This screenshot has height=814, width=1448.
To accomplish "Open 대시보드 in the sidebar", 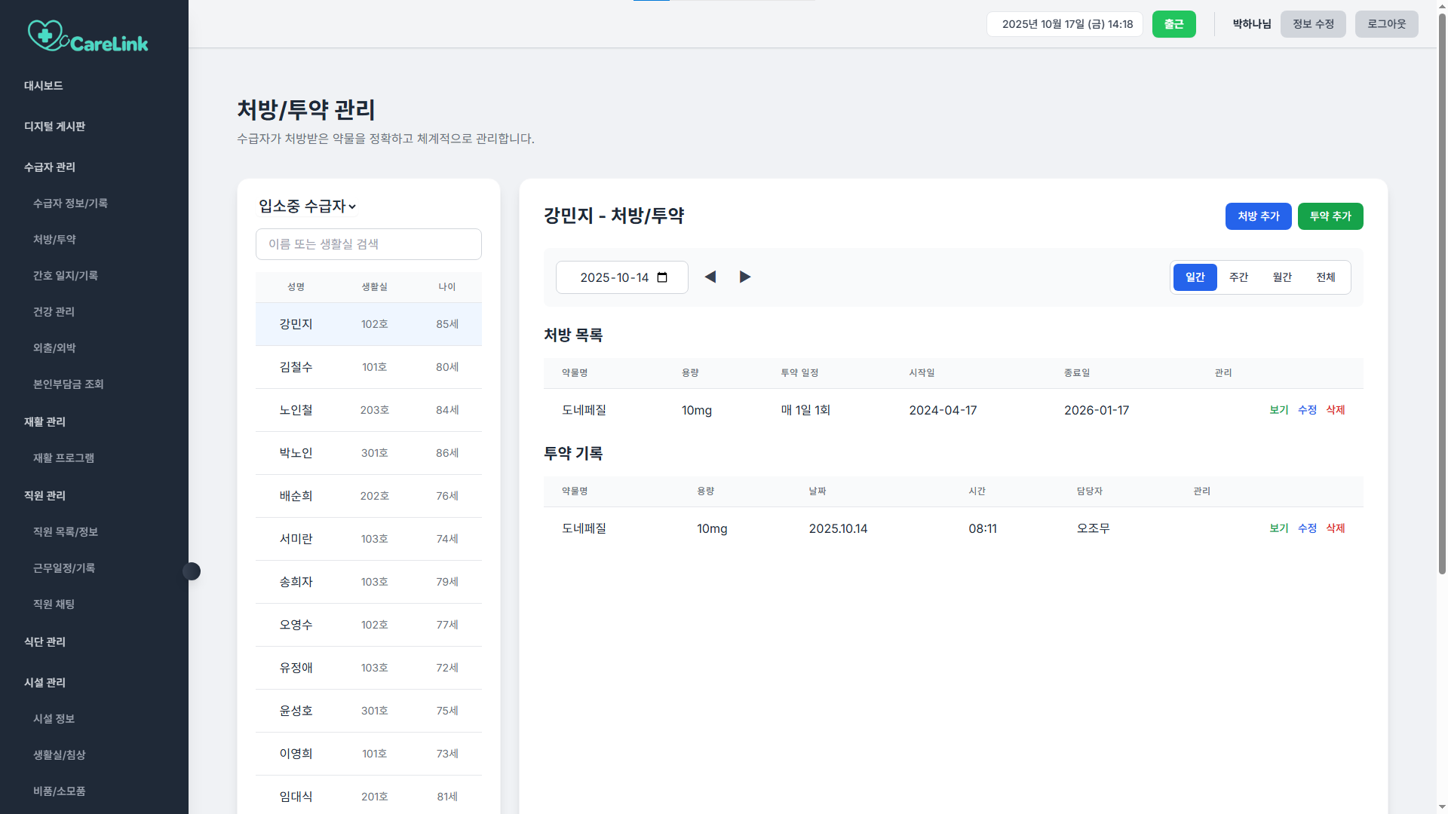I will pyautogui.click(x=43, y=86).
